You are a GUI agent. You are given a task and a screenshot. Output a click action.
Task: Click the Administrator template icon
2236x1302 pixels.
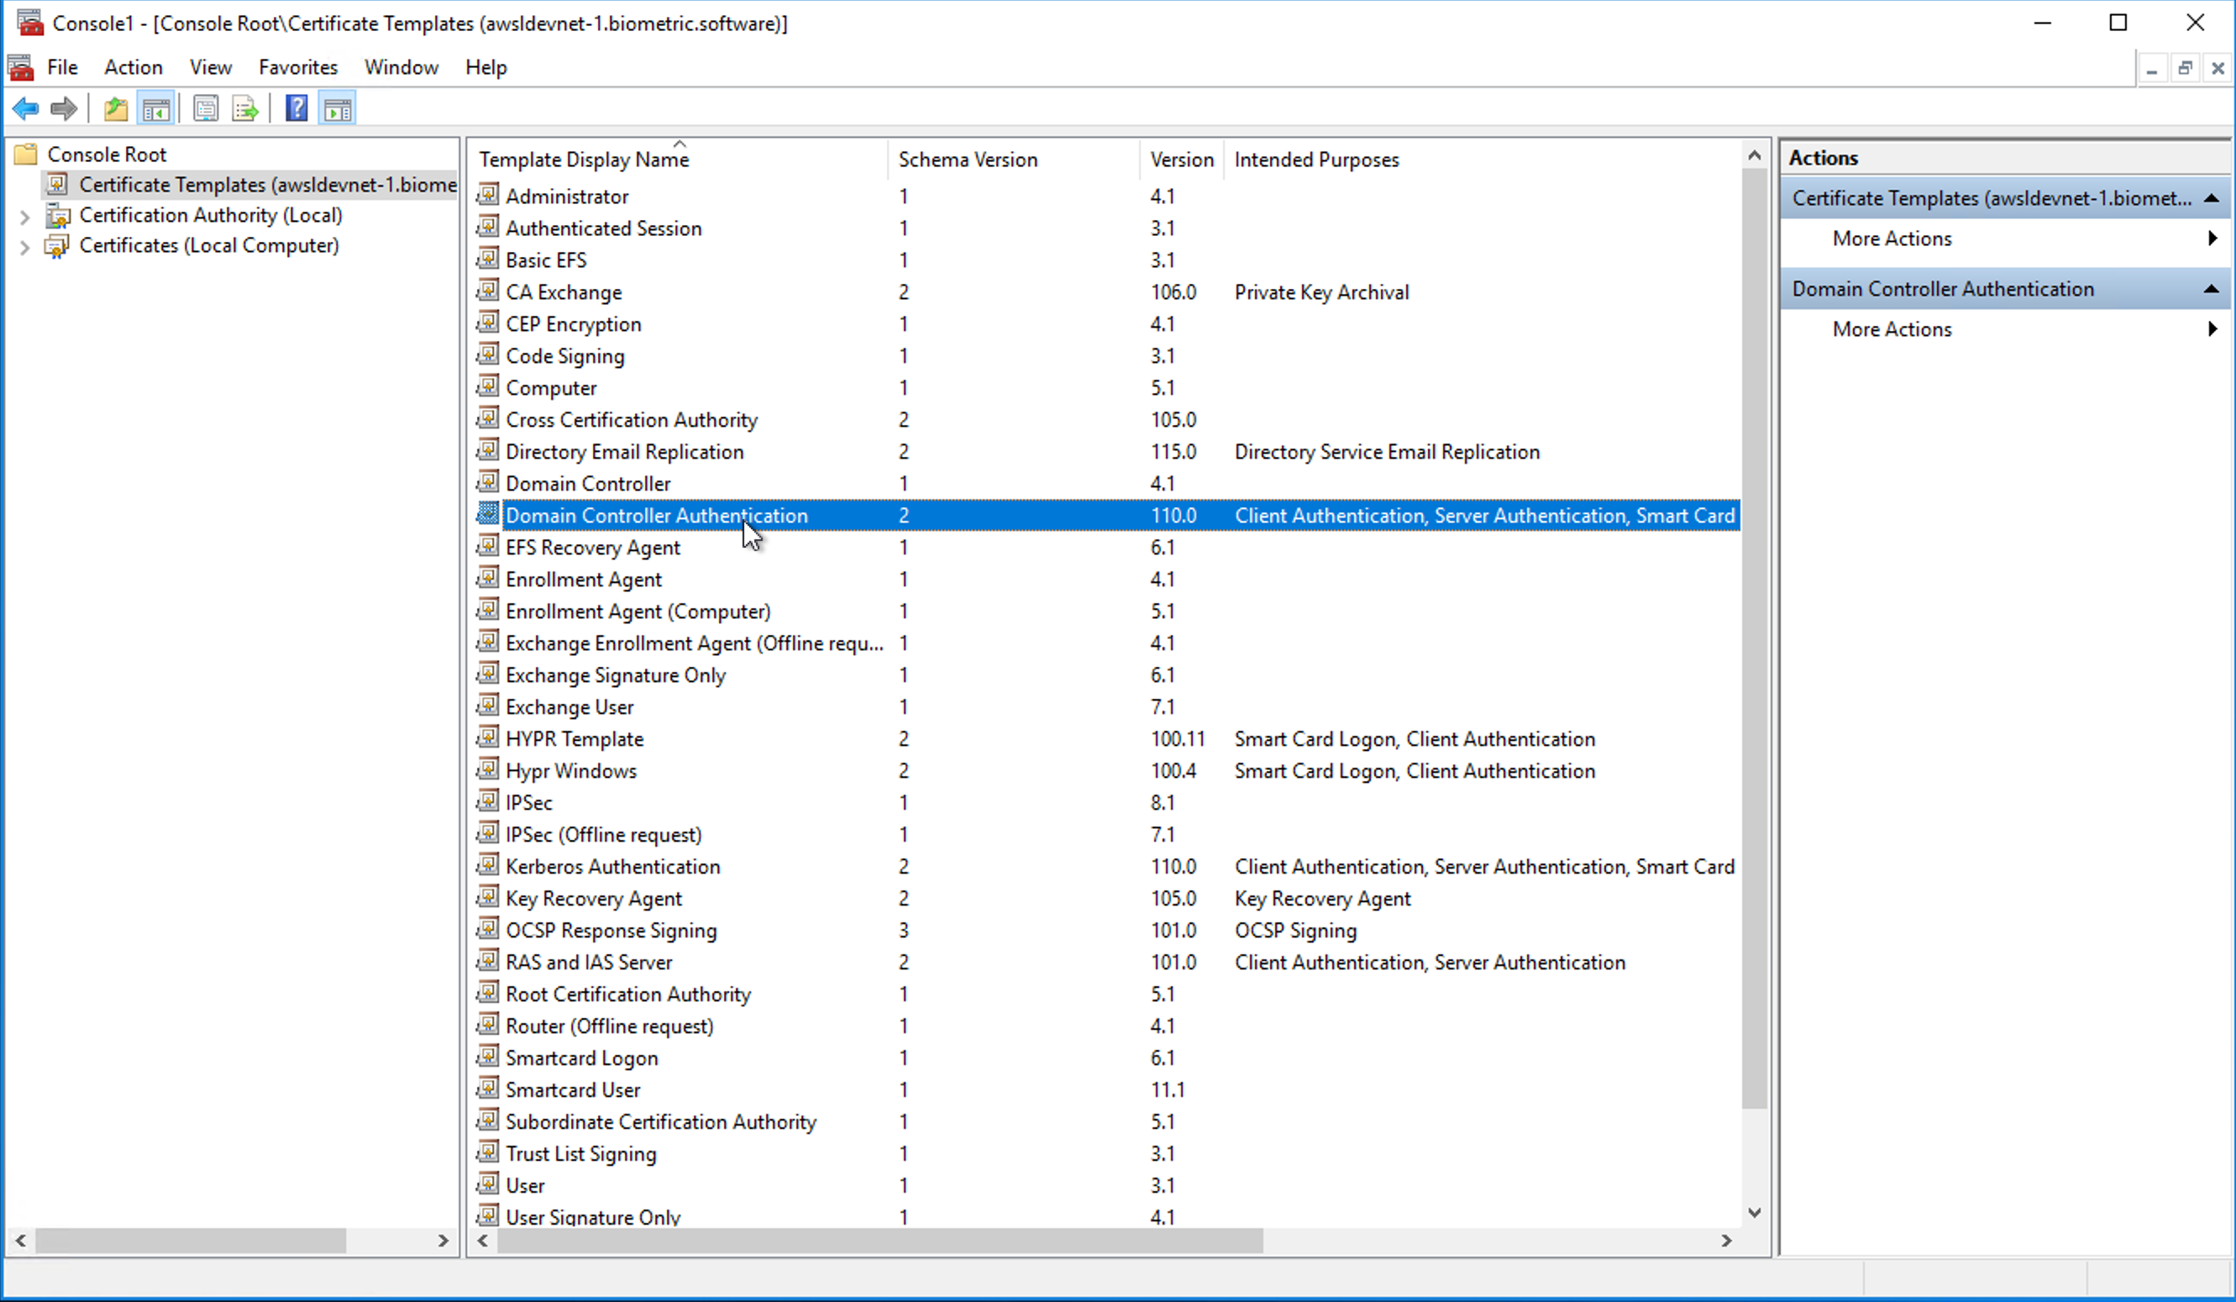[487, 194]
